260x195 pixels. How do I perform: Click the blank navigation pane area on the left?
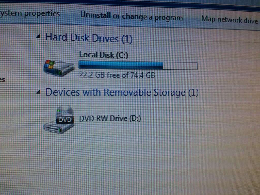click(x=14, y=133)
